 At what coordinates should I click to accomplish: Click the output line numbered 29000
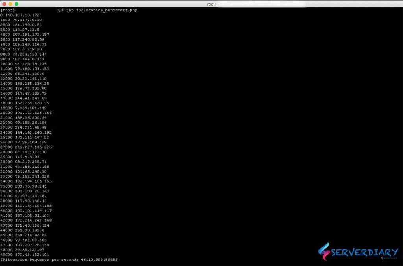20,157
